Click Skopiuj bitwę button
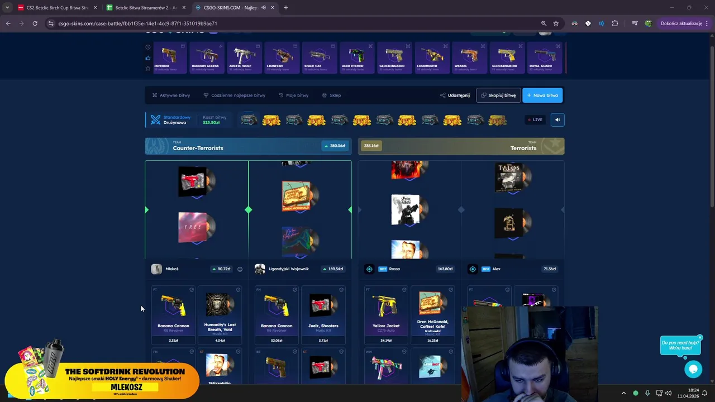715x402 pixels. pyautogui.click(x=498, y=95)
